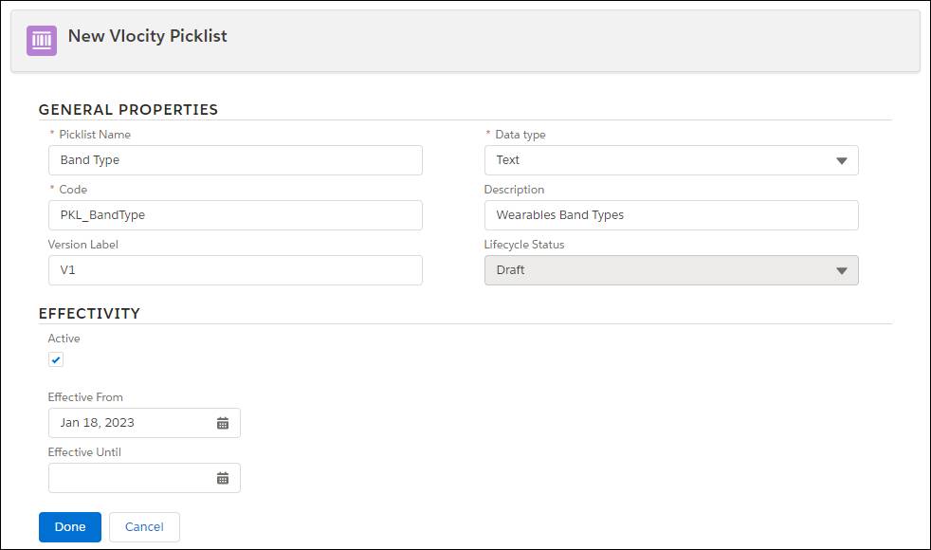Click the Lifecycle Status label
The height and width of the screenshot is (550, 931).
pyautogui.click(x=524, y=245)
